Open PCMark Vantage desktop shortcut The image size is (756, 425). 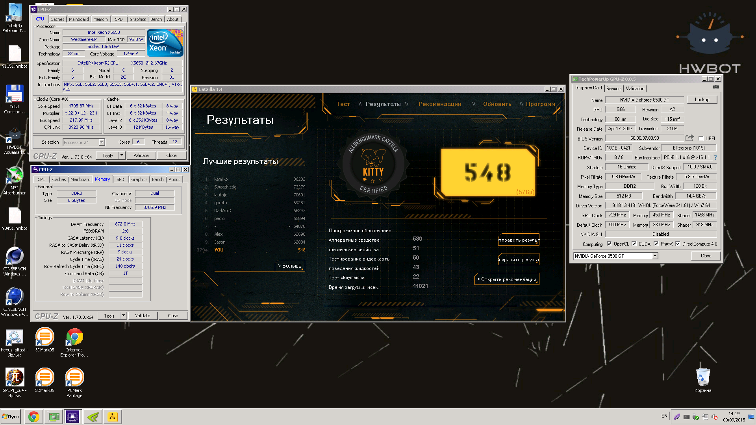click(x=74, y=383)
